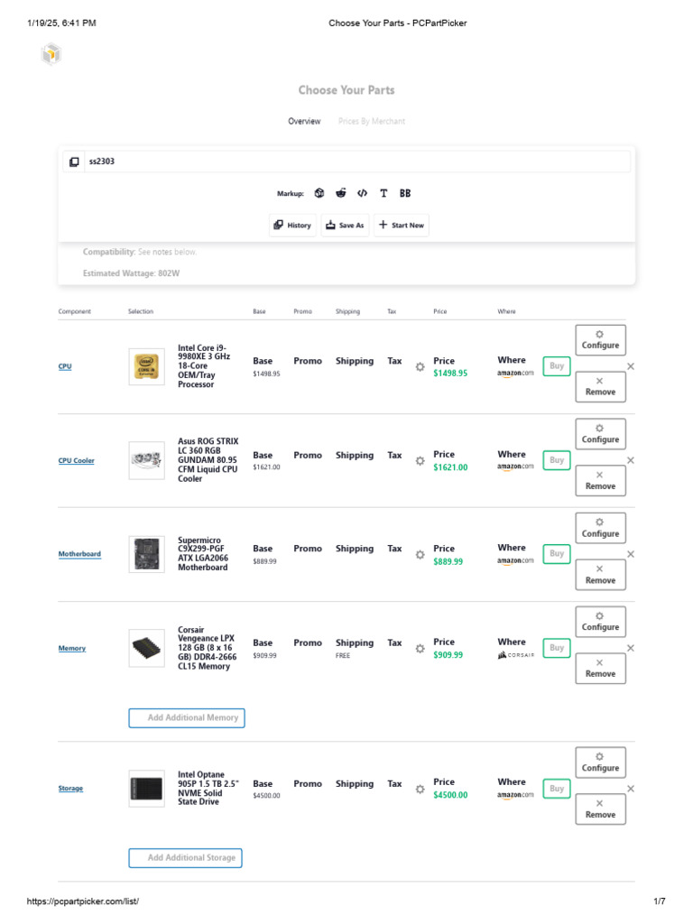The height and width of the screenshot is (924, 693).
Task: Click Asus ROG STRIX LC 360 cooler name
Action: click(x=208, y=460)
